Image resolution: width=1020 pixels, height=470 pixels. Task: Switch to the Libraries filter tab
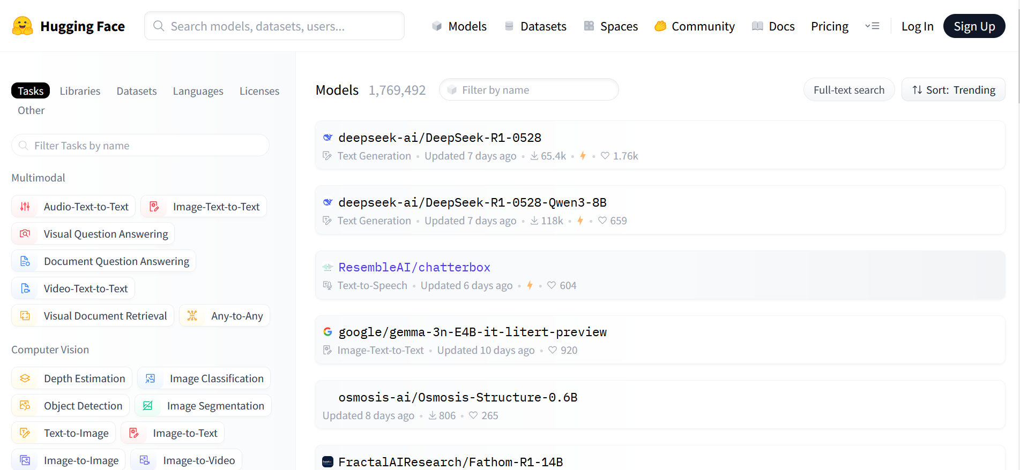[80, 91]
